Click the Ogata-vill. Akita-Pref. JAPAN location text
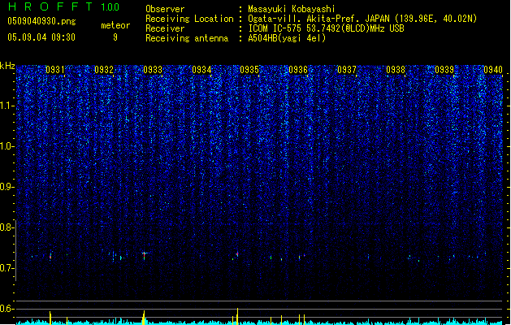The image size is (511, 325). coord(362,19)
